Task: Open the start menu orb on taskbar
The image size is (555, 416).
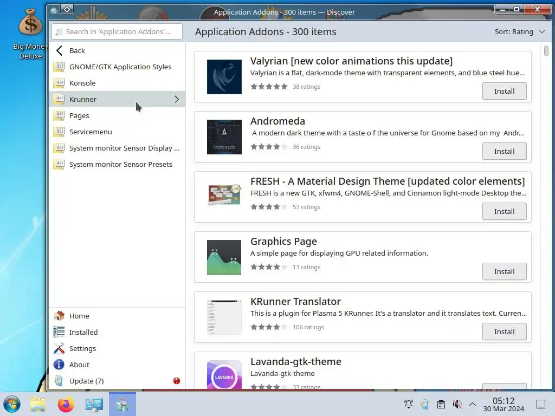Action: [12, 404]
